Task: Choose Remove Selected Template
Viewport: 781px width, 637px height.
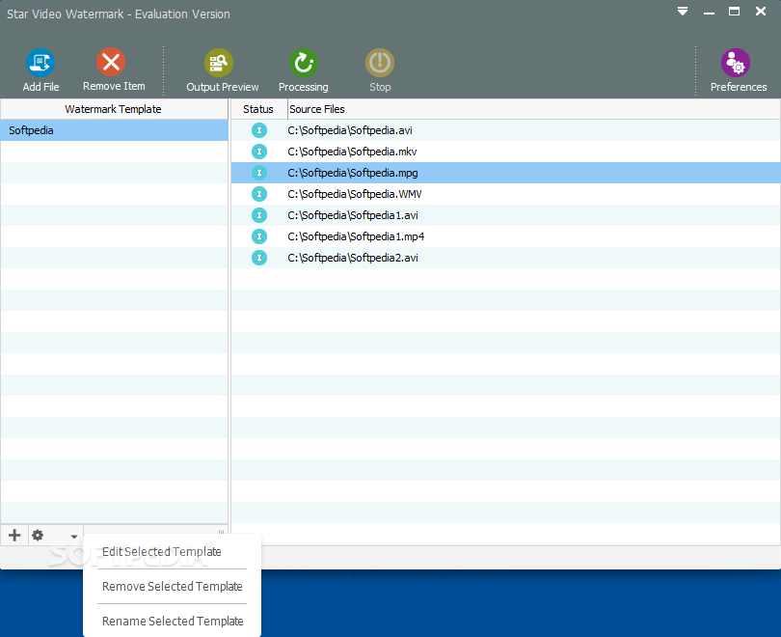Action: tap(173, 586)
